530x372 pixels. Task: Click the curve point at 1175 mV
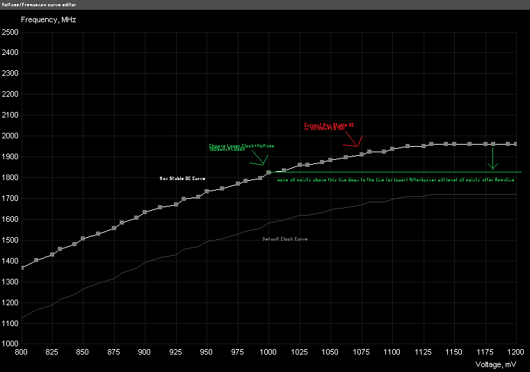[485, 144]
